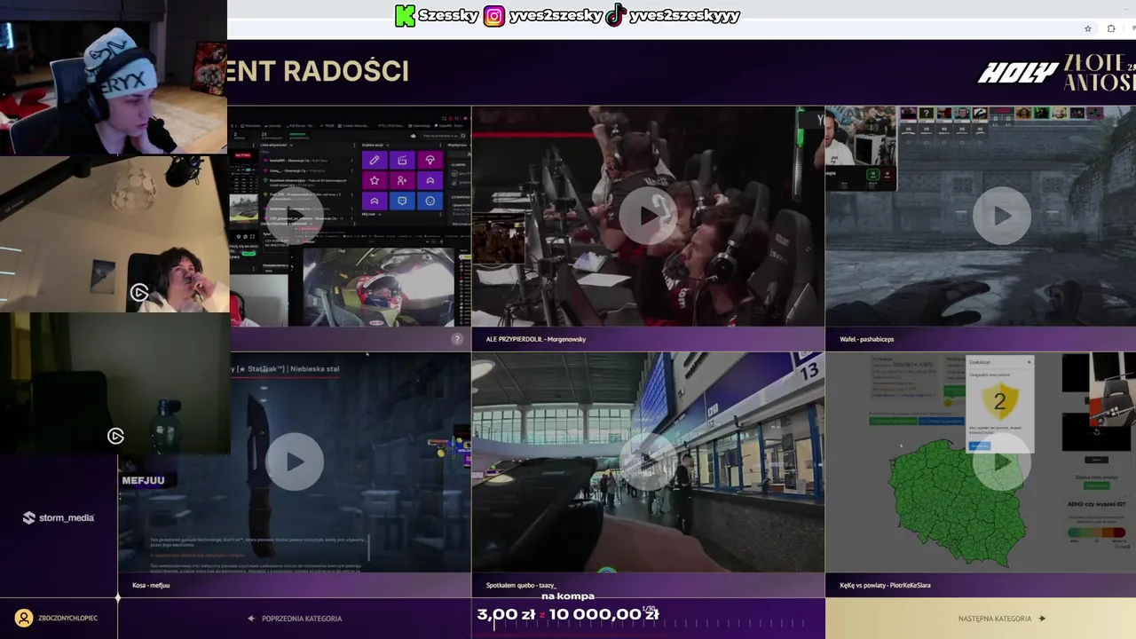Open the stream dashboard clip thumbnail with racing driver
This screenshot has width=1136, height=639.
[350, 217]
